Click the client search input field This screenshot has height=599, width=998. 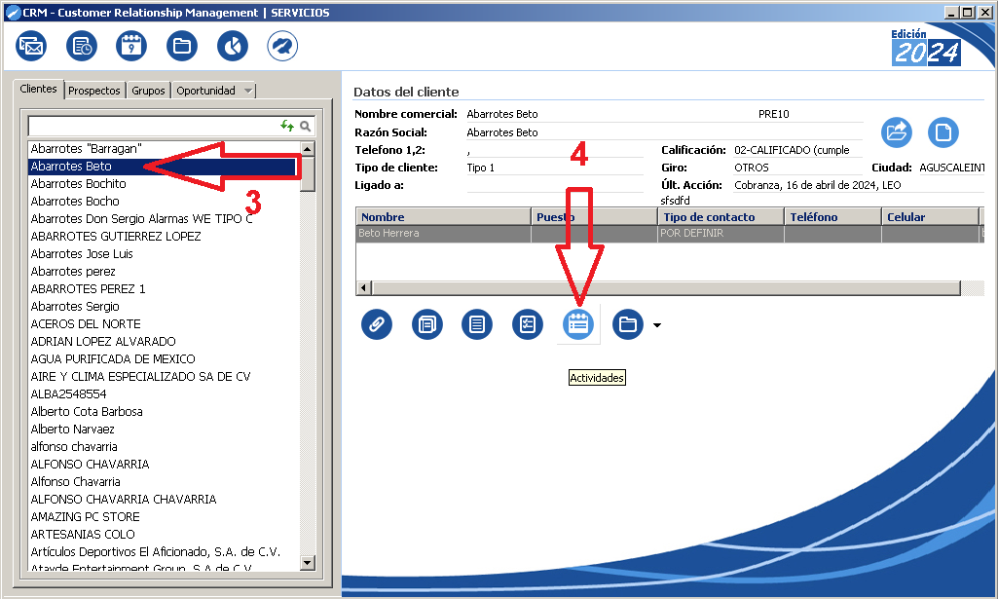coord(151,126)
